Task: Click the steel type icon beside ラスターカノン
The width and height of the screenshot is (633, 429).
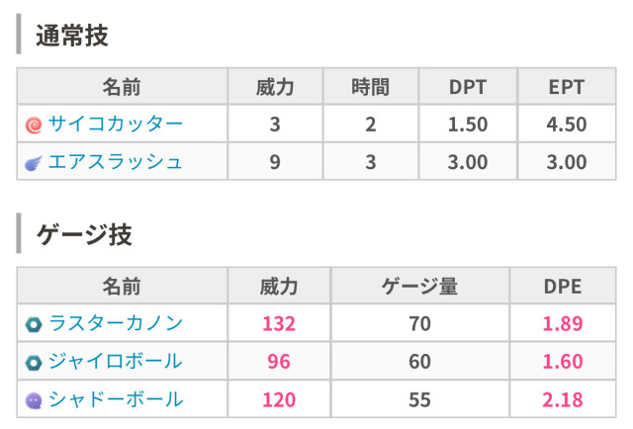Action: click(x=35, y=324)
